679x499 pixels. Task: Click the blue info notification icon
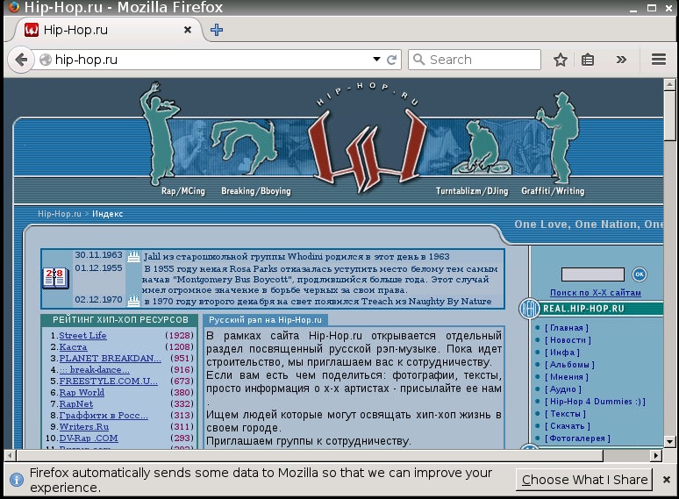(17, 480)
